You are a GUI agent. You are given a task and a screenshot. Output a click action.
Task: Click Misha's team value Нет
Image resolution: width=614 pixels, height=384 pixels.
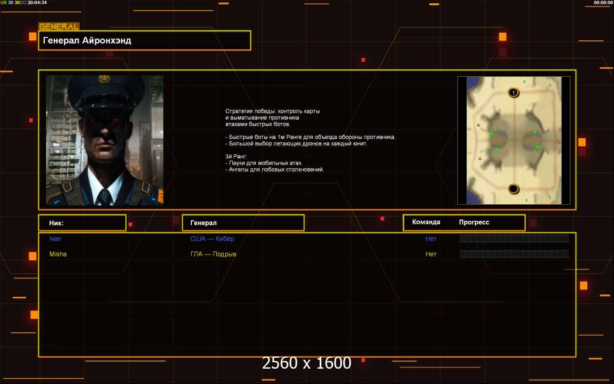coord(430,254)
